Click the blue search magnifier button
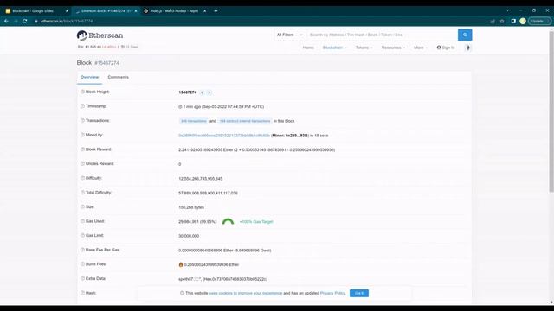 point(465,35)
